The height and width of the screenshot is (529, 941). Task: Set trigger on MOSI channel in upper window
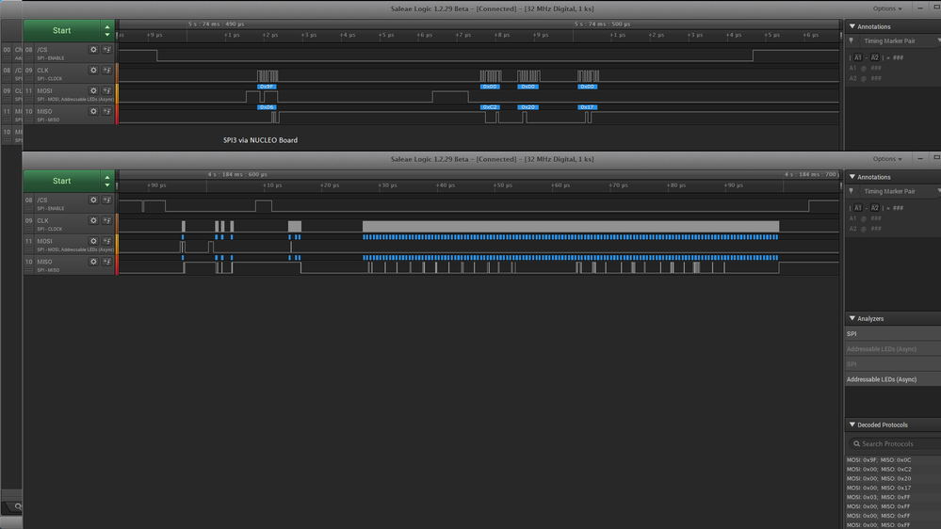(106, 90)
